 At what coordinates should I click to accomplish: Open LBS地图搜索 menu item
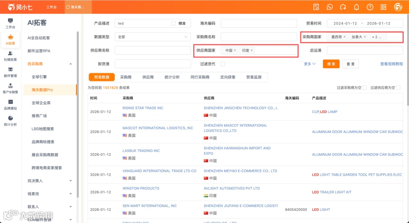tap(43, 129)
